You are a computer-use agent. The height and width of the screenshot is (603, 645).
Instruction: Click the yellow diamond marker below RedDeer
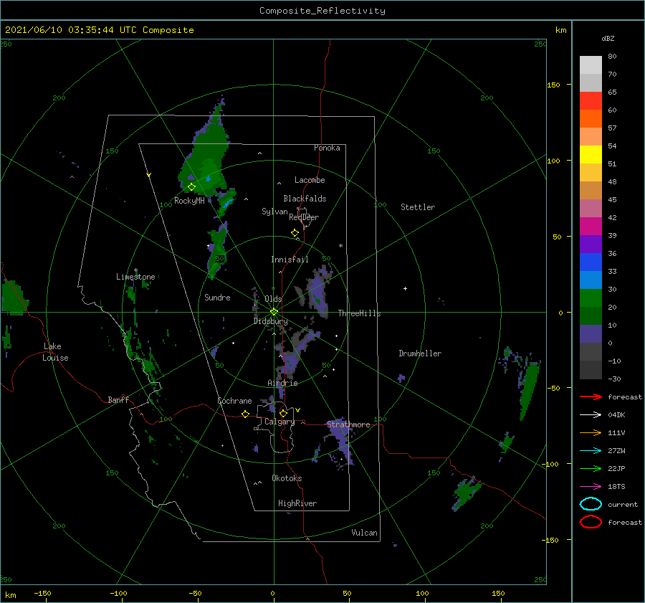tap(295, 232)
